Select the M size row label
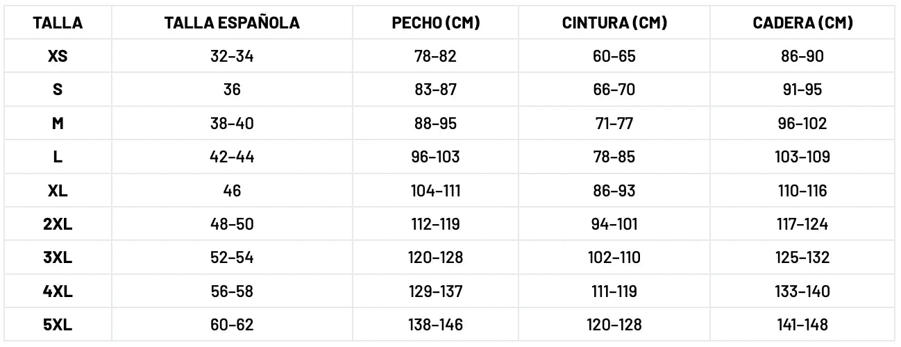The width and height of the screenshot is (901, 347). (x=58, y=124)
